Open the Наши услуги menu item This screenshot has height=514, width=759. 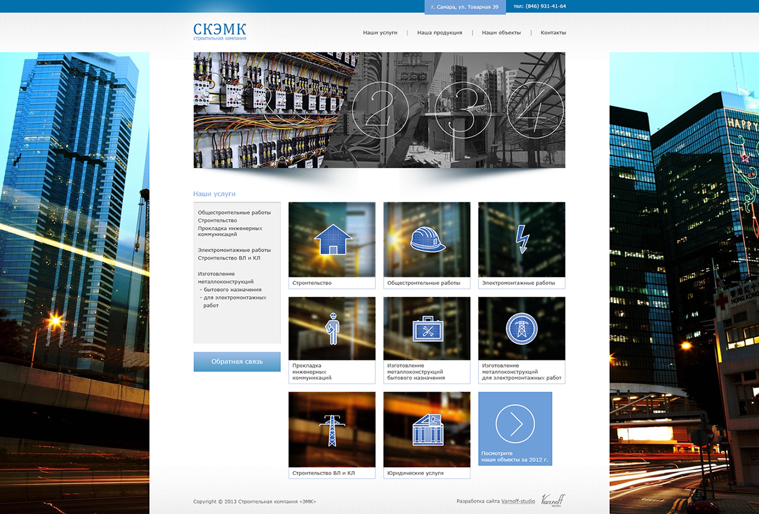point(380,33)
